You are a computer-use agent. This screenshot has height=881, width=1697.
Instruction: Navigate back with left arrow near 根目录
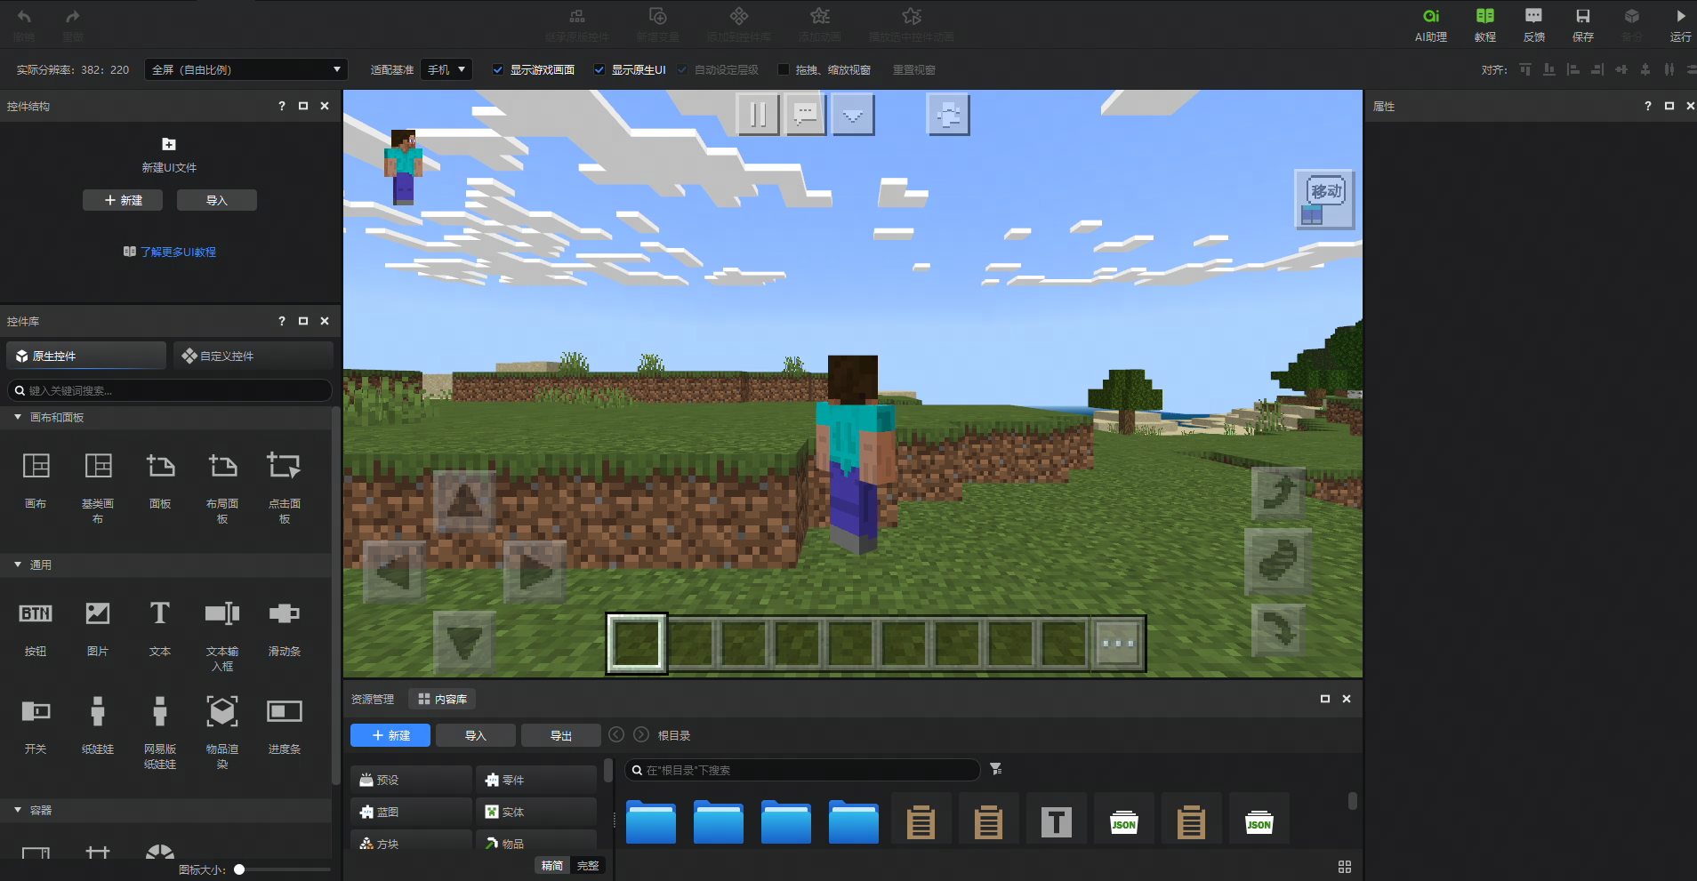[x=616, y=734]
